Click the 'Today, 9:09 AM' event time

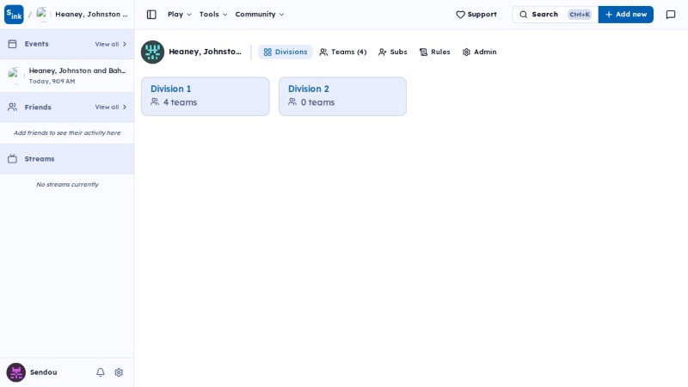click(52, 81)
